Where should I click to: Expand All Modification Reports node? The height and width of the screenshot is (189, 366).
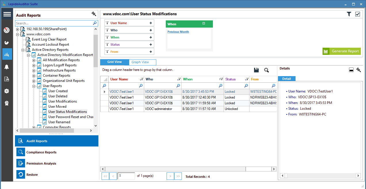click(x=34, y=60)
